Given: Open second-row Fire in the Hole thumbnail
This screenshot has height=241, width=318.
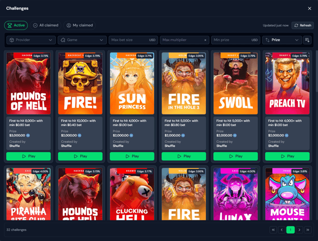Looking at the screenshot, I should [x=184, y=194].
